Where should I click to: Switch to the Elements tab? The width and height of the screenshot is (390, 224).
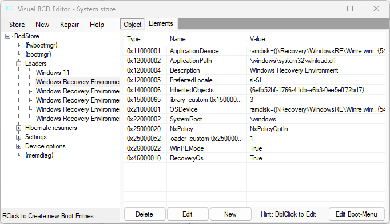pyautogui.click(x=161, y=23)
